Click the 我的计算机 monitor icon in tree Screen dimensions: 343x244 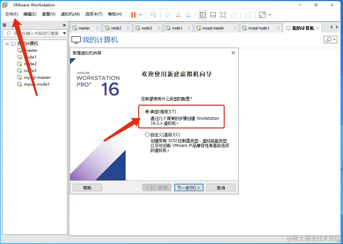[x=13, y=44]
